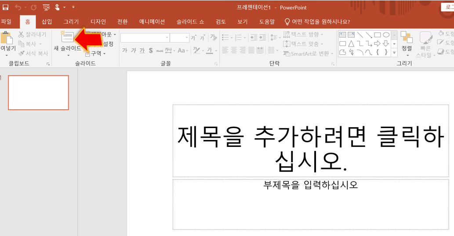
Task: Switch to the 디자인 tab
Action: point(98,21)
